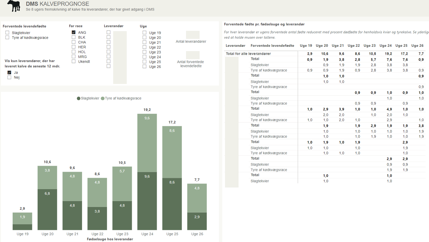429x242 pixels.
Task: Tick the Uge 24 week checkbox
Action: [x=144, y=57]
